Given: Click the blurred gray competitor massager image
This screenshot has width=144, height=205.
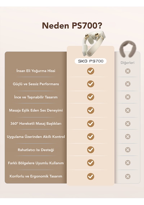Looking at the screenshot, I should pos(128,49).
